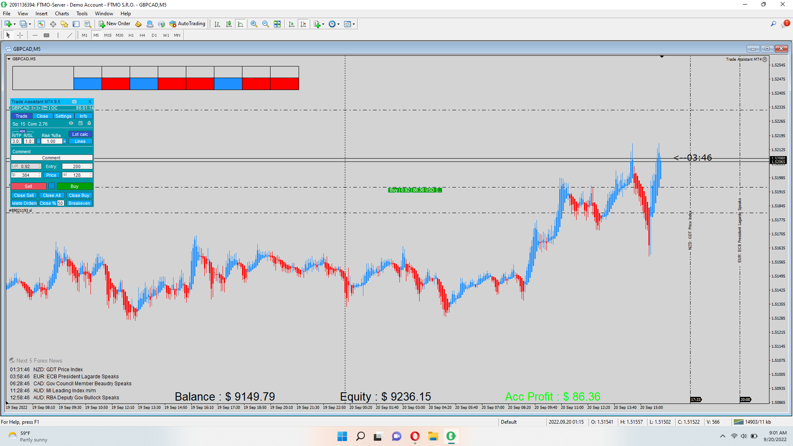Image resolution: width=793 pixels, height=446 pixels.
Task: Open the Data Window crosshair target icon
Action: pyautogui.click(x=53, y=24)
